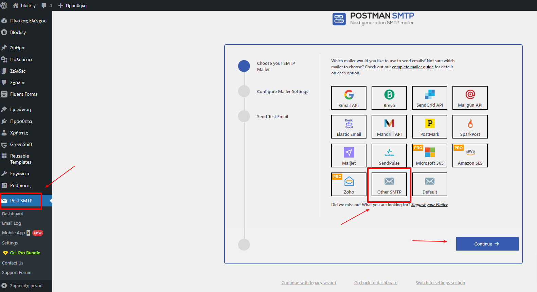Click the Continue button

point(487,244)
